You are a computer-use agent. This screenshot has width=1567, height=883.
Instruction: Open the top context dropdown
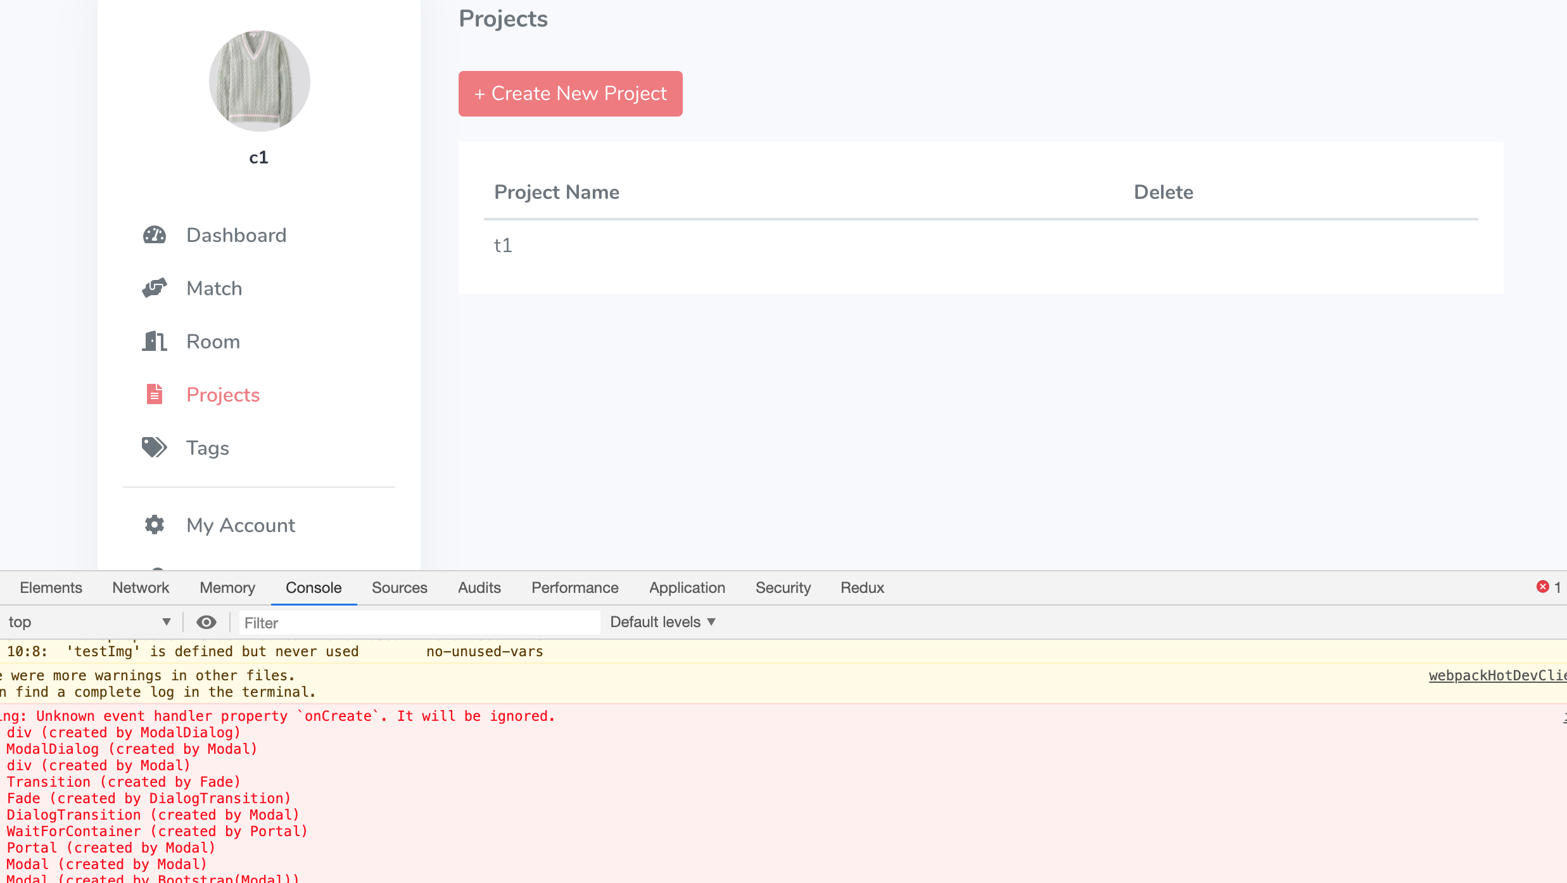click(x=89, y=622)
